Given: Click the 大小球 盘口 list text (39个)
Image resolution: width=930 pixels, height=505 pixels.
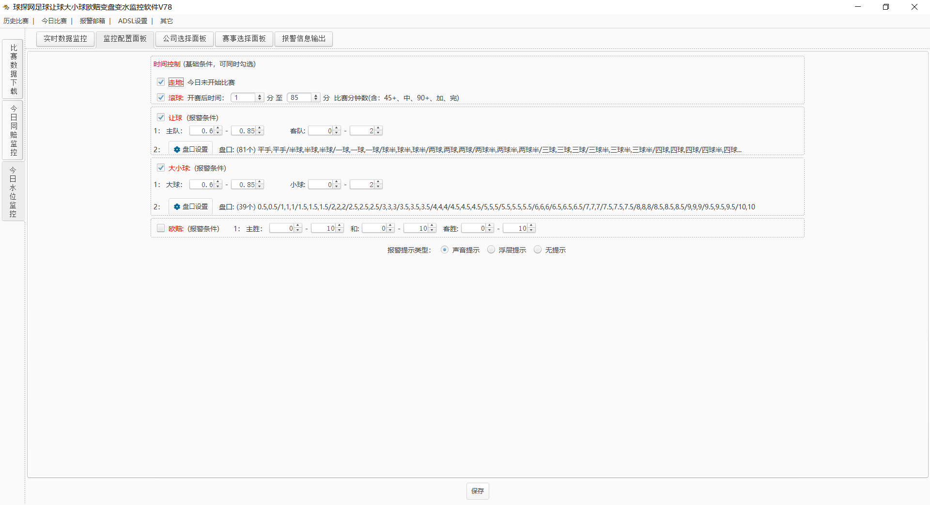Looking at the screenshot, I should [x=487, y=207].
